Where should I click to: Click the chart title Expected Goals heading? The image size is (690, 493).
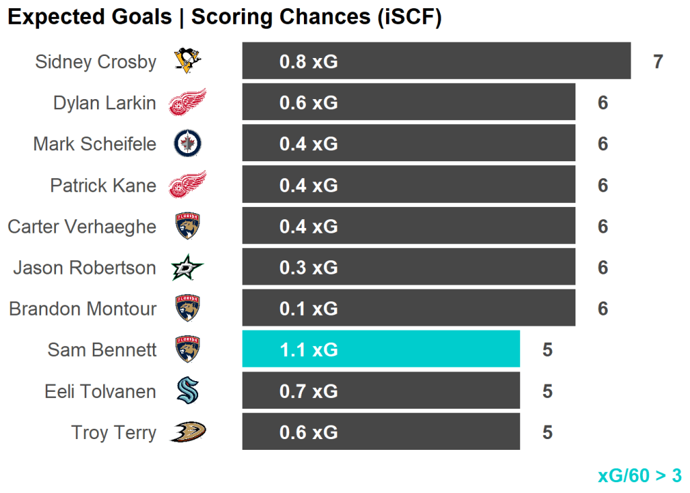tap(224, 18)
